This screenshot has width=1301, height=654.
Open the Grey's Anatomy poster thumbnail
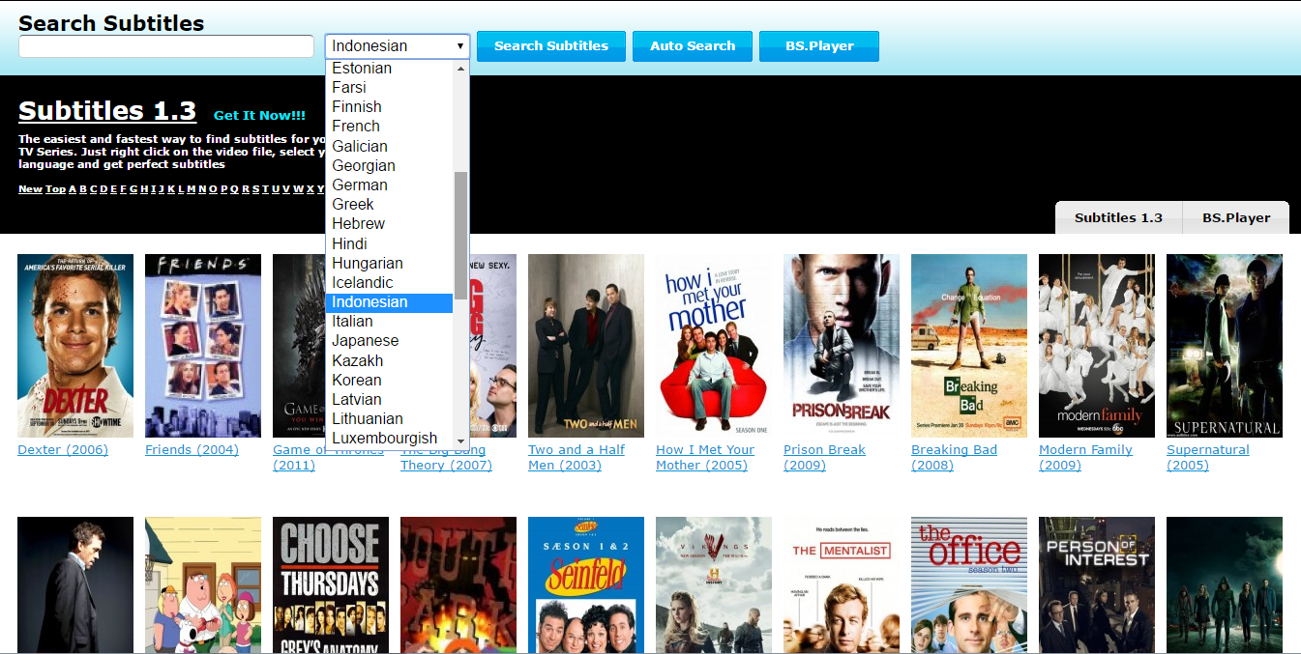click(331, 585)
